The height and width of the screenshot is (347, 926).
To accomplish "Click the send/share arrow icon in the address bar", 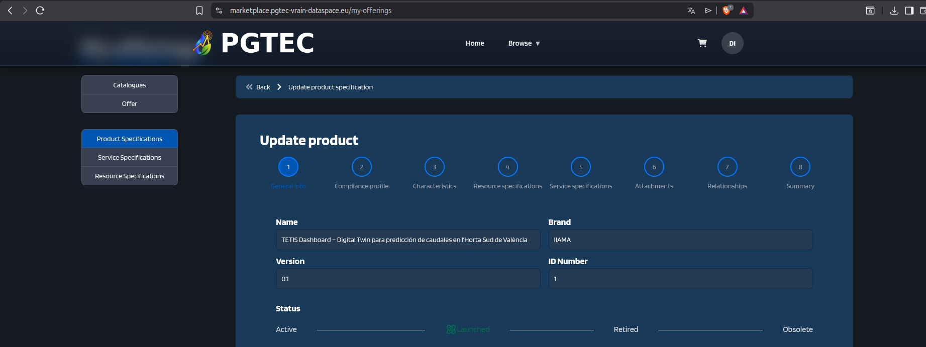I will 708,11.
